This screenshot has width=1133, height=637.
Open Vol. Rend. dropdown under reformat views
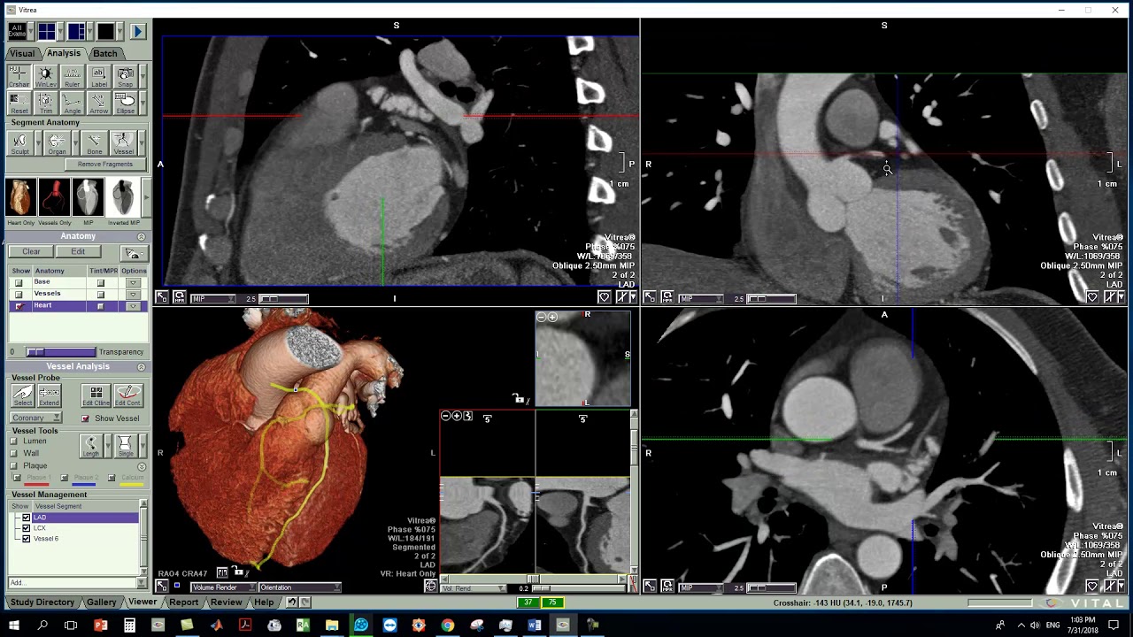pyautogui.click(x=474, y=588)
